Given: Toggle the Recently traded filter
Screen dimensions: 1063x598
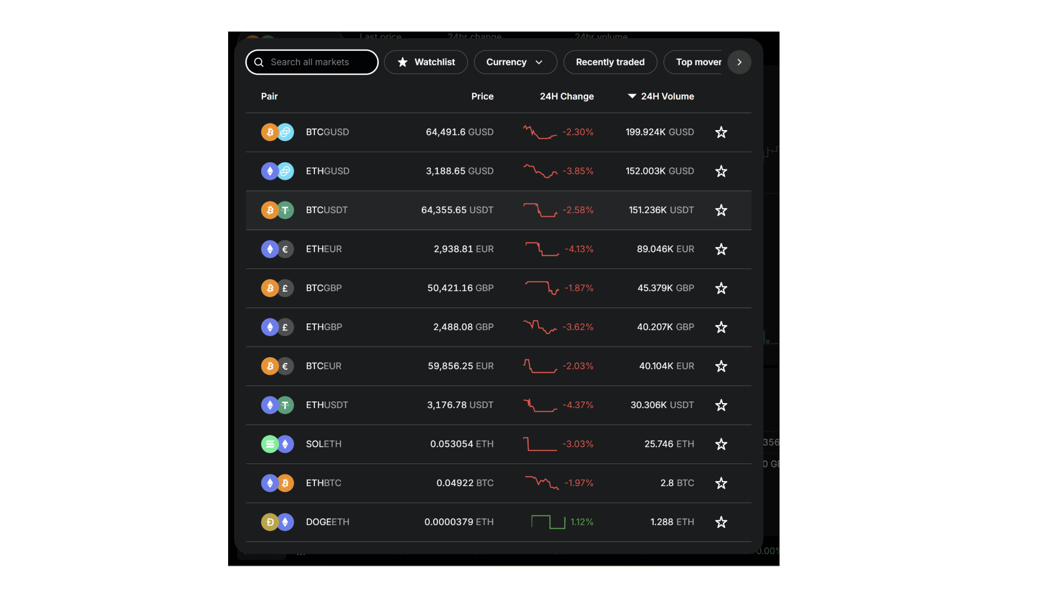Looking at the screenshot, I should coord(610,62).
